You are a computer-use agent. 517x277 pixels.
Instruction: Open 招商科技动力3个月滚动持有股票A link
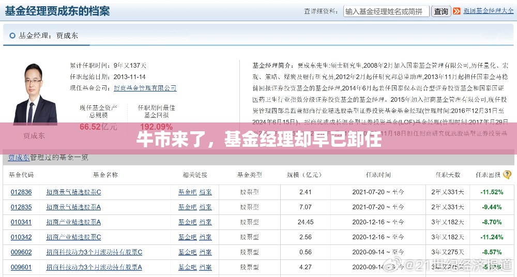pyautogui.click(x=94, y=267)
